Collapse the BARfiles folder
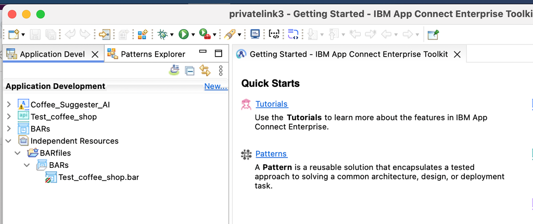533x224 pixels. click(18, 153)
